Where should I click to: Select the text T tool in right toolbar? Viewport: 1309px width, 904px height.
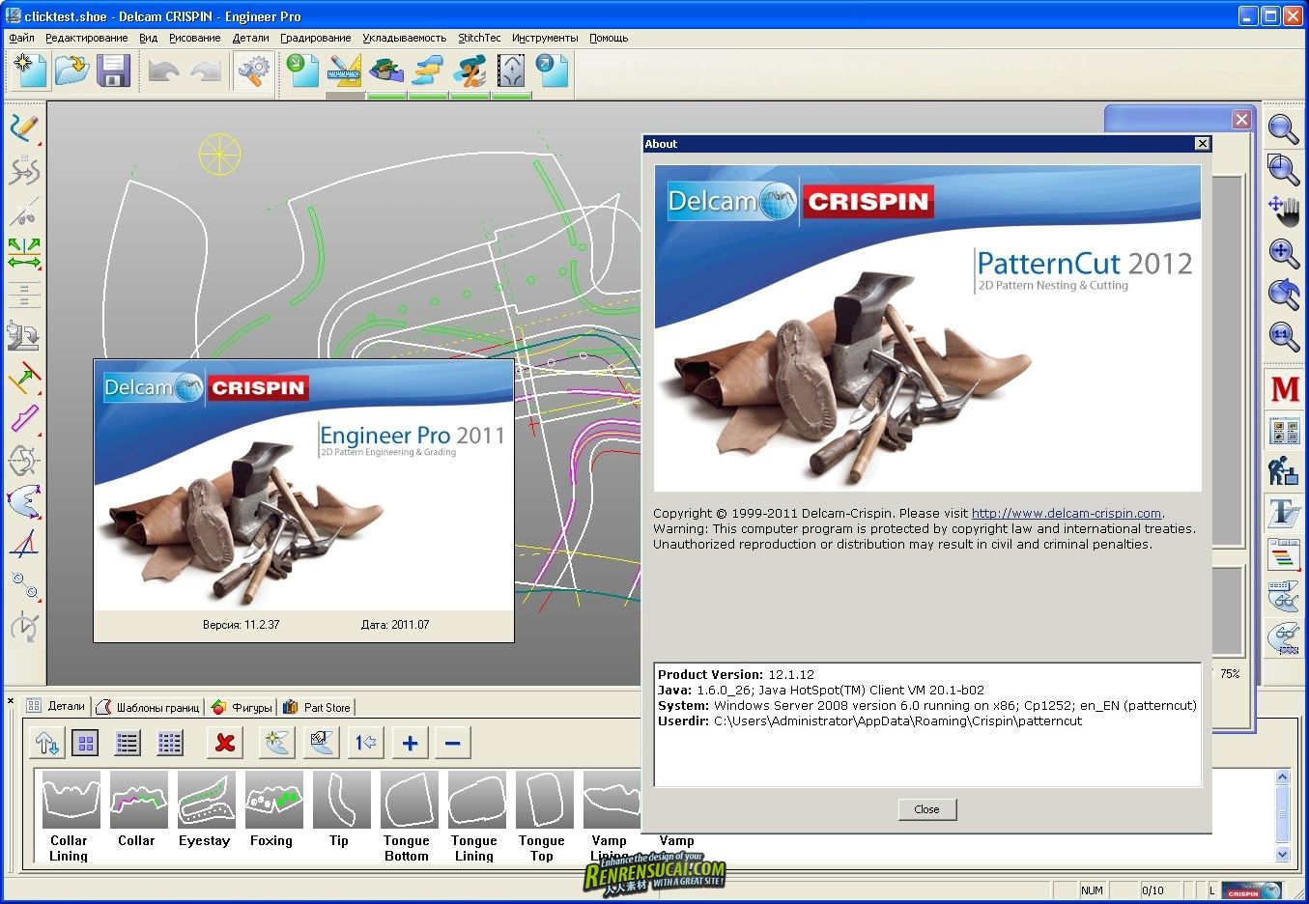point(1285,513)
